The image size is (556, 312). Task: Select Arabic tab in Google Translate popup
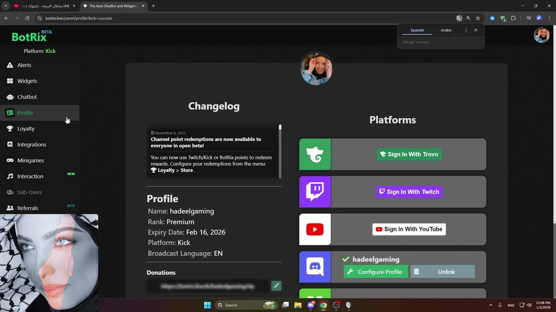446,30
